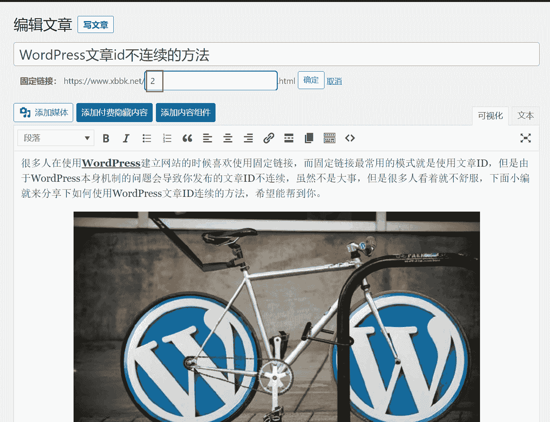Click the 编辑文章 page heading

pyautogui.click(x=43, y=25)
